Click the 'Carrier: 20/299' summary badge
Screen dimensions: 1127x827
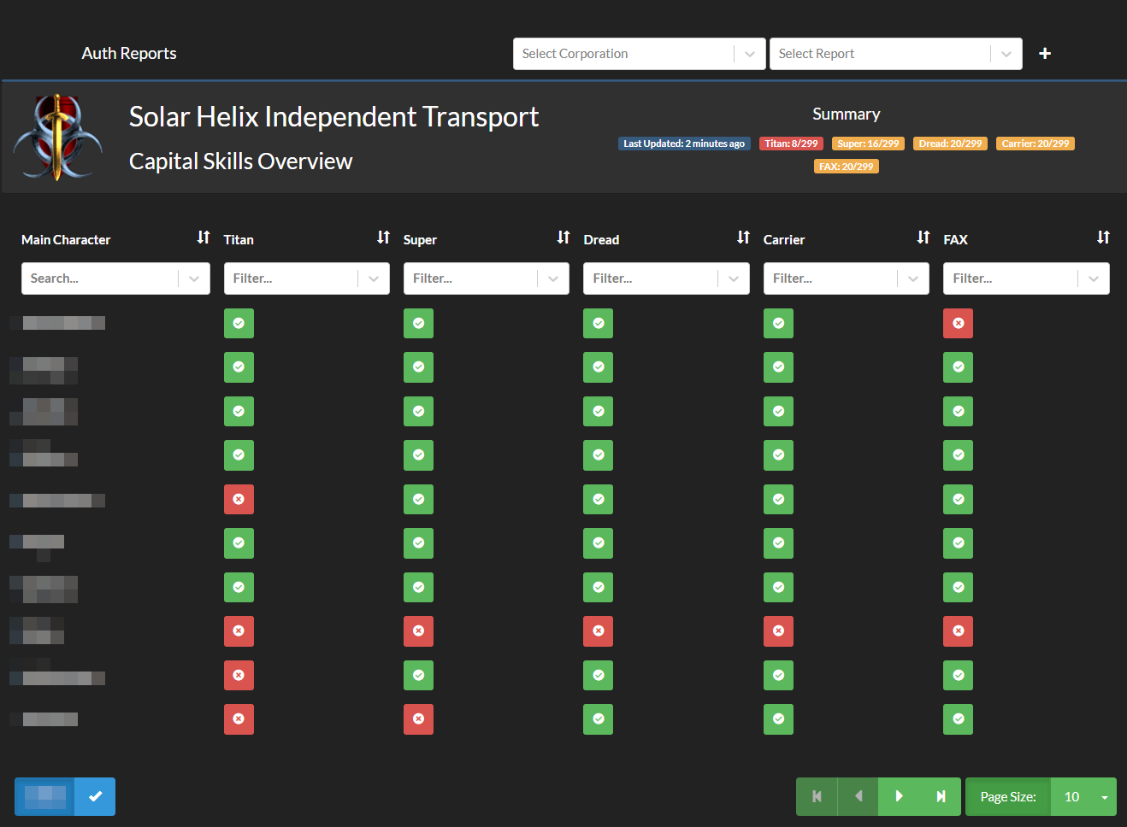tap(1036, 144)
